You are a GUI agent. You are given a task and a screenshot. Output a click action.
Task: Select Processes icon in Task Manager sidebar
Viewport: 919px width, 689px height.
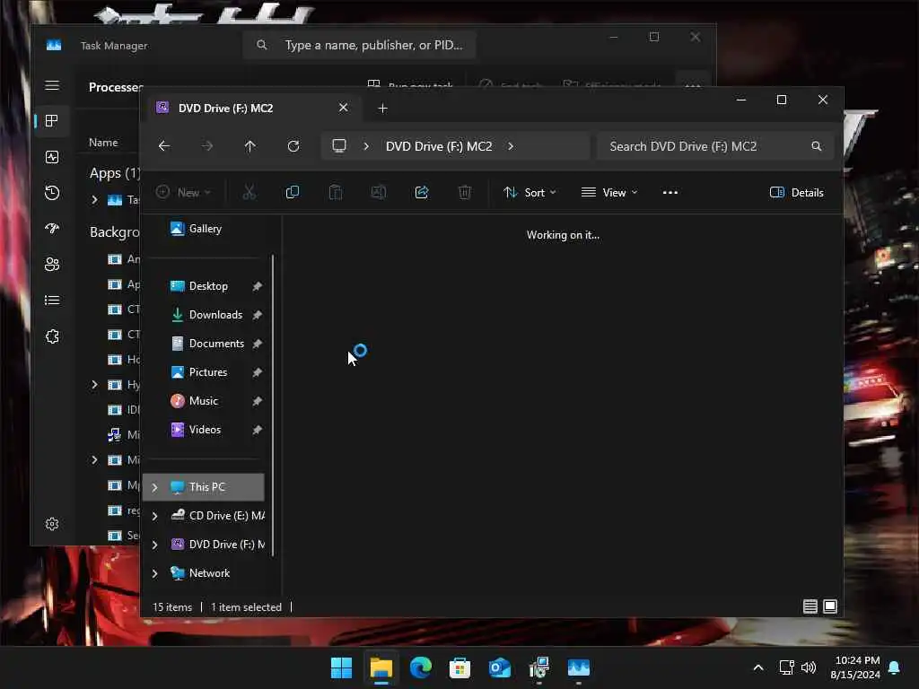52,121
